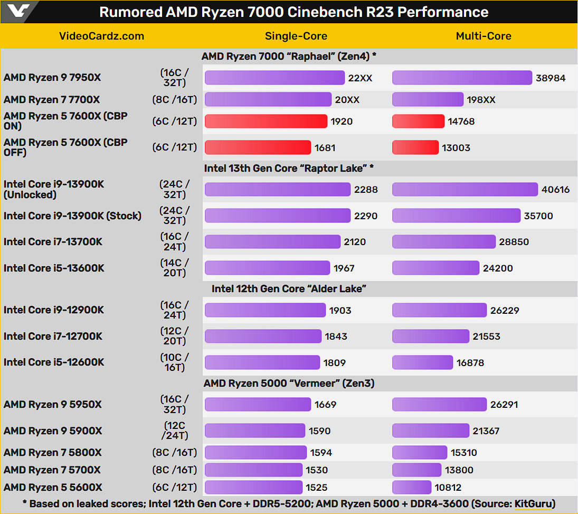The image size is (578, 514).
Task: Click the single-core score 1590
Action: point(319,431)
